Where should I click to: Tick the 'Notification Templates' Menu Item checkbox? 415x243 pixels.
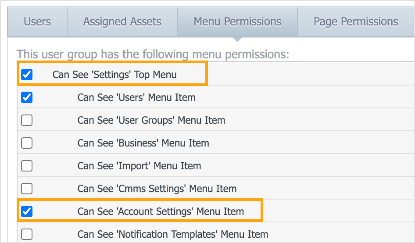[x=27, y=234]
